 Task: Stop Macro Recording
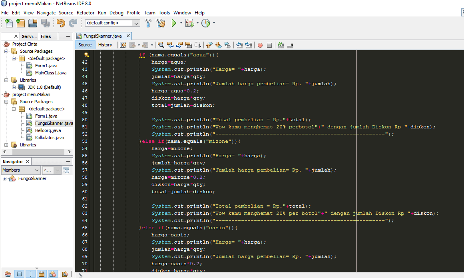269,45
